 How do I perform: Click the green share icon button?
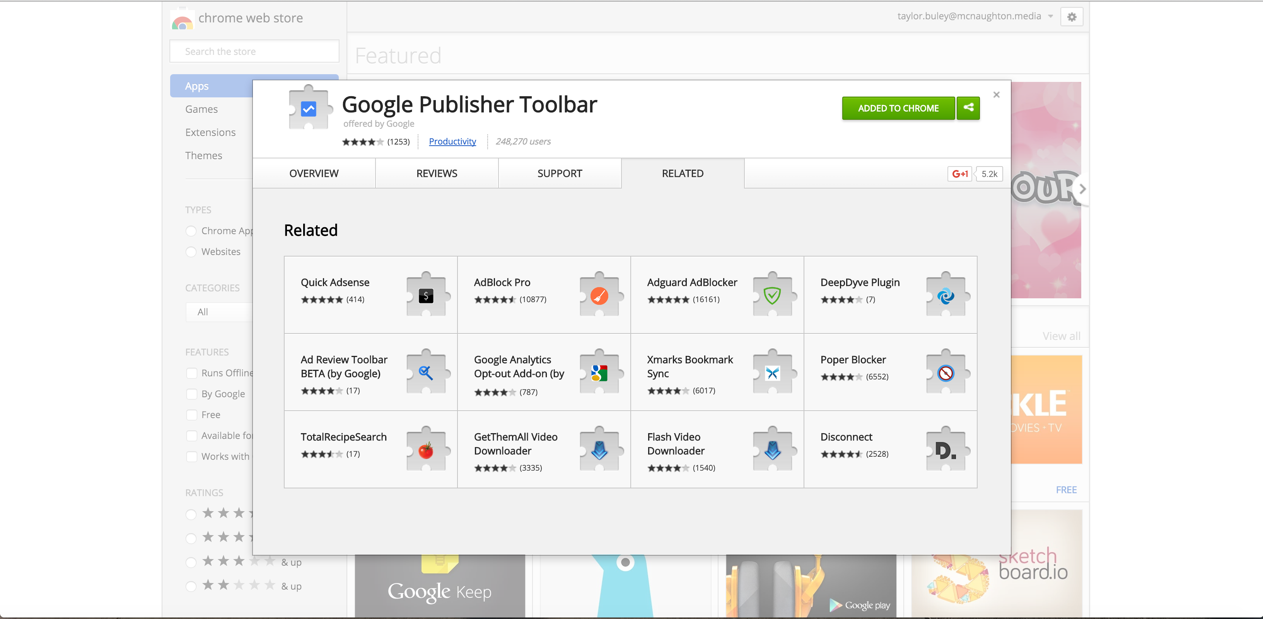[x=968, y=108]
